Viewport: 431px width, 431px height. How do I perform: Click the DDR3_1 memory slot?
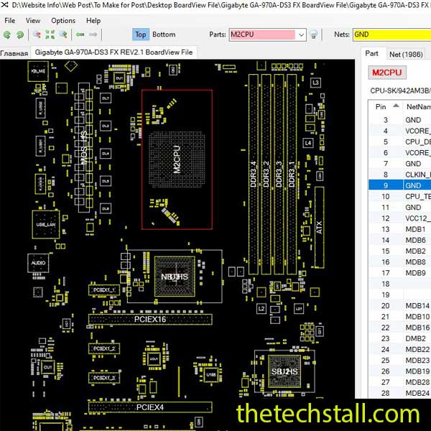292,174
